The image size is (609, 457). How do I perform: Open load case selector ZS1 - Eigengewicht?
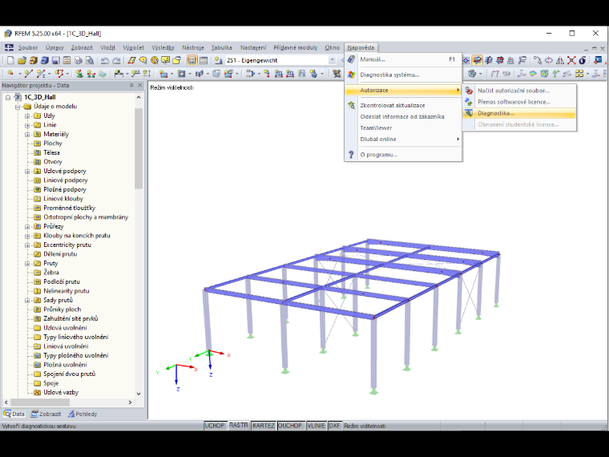click(280, 60)
